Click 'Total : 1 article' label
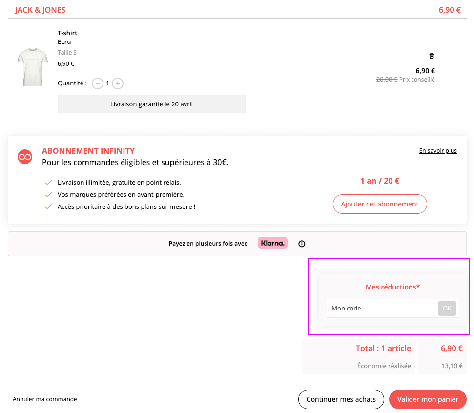This screenshot has width=474, height=413. point(383,348)
